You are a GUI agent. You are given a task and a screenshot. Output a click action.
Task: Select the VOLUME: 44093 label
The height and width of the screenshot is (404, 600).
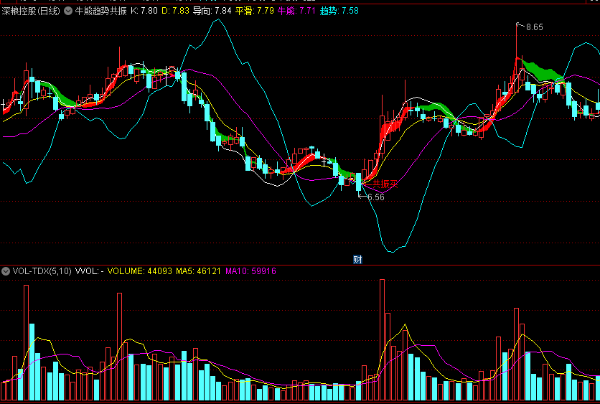(139, 271)
